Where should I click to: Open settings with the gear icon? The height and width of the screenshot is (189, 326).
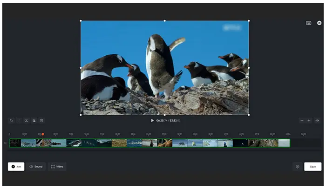coord(298,166)
